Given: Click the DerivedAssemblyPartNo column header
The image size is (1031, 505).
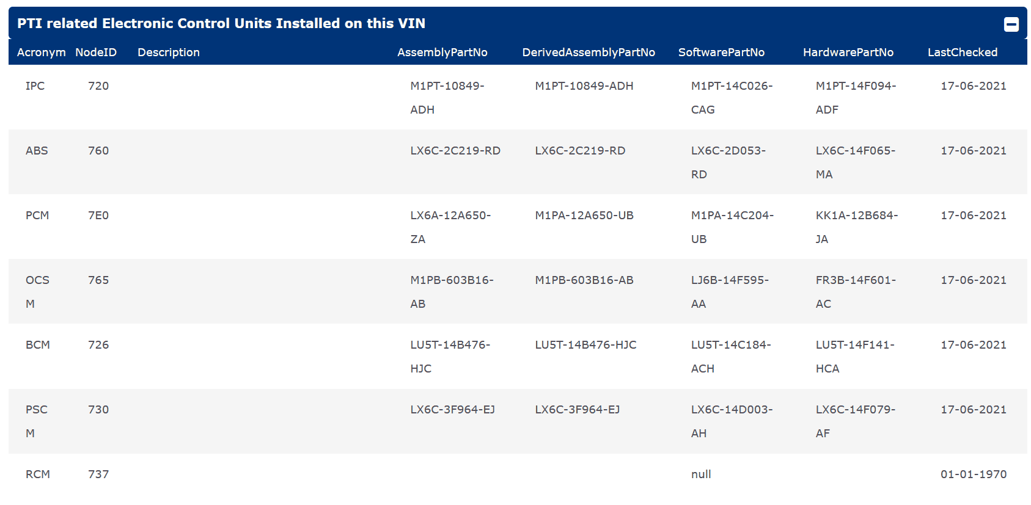Looking at the screenshot, I should [588, 53].
